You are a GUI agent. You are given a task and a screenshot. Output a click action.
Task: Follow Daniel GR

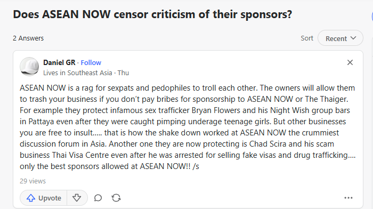pos(91,62)
